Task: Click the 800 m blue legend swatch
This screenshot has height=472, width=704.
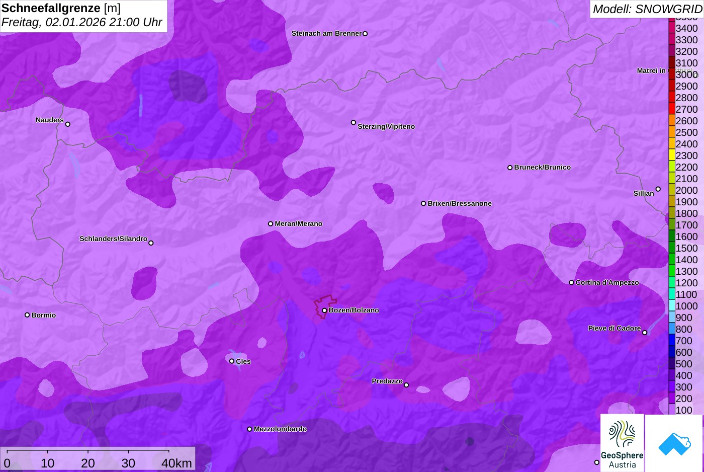Action: coord(672,329)
